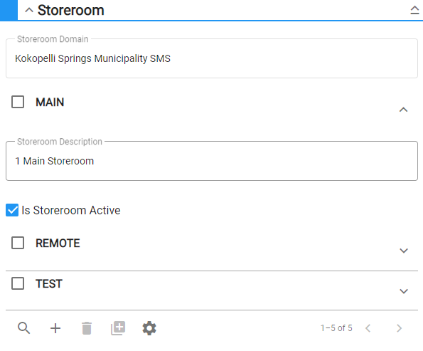Add a new storeroom with plus icon
This screenshot has width=423, height=351.
(55, 328)
